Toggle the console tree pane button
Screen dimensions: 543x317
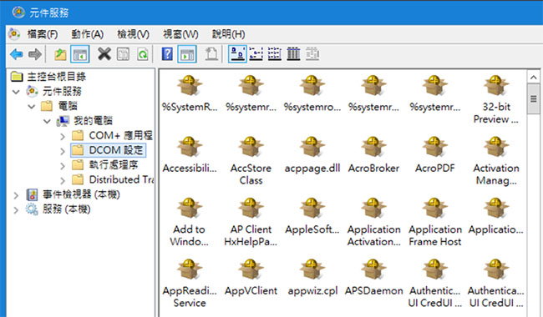pos(79,54)
